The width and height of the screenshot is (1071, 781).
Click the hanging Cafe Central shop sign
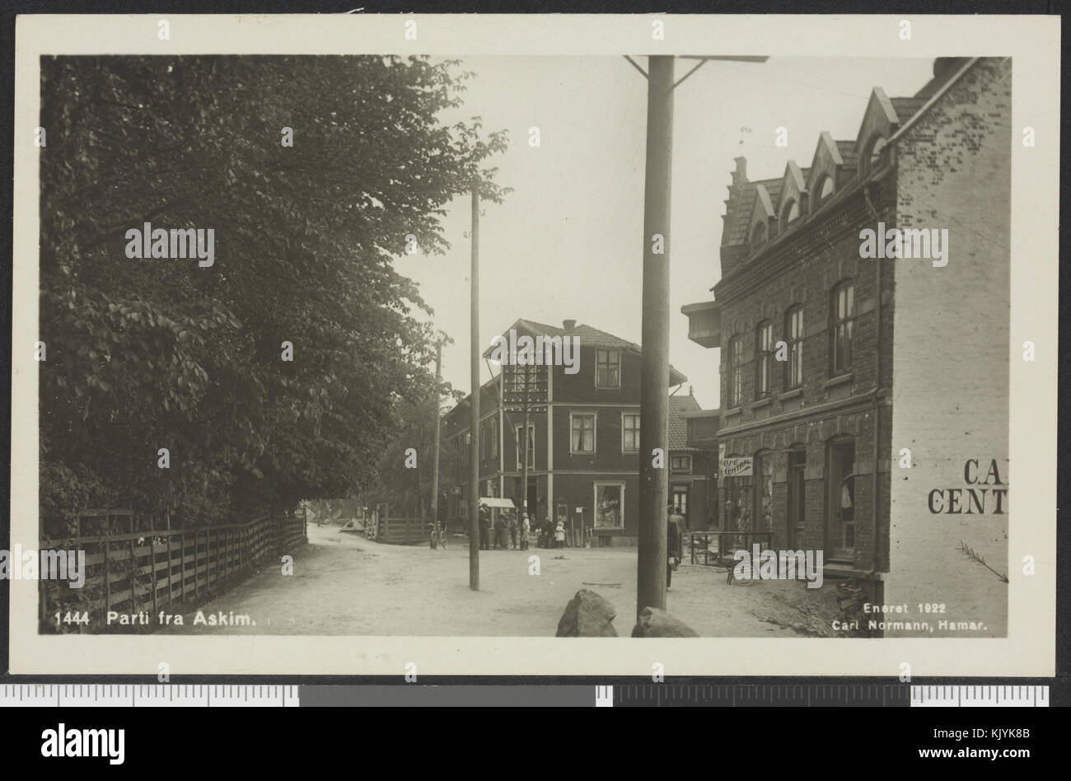pyautogui.click(x=738, y=466)
